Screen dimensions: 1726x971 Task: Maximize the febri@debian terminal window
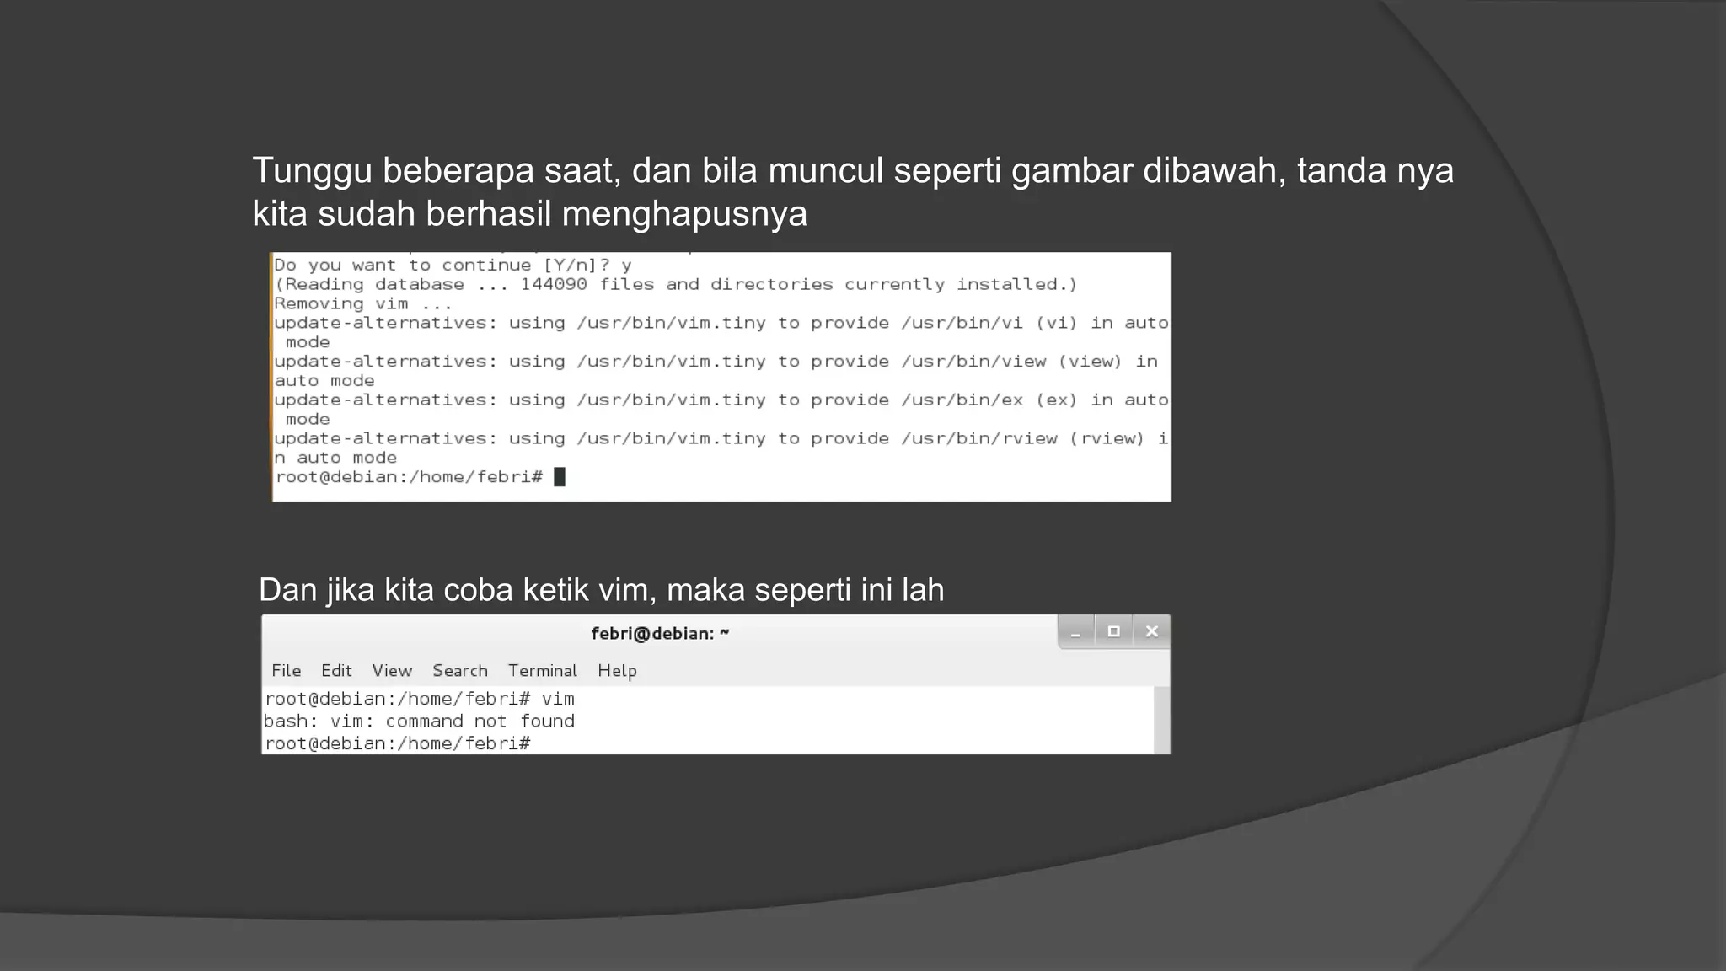pos(1114,632)
